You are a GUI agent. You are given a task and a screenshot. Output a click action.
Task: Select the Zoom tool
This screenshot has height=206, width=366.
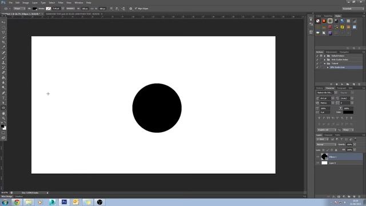click(3, 118)
